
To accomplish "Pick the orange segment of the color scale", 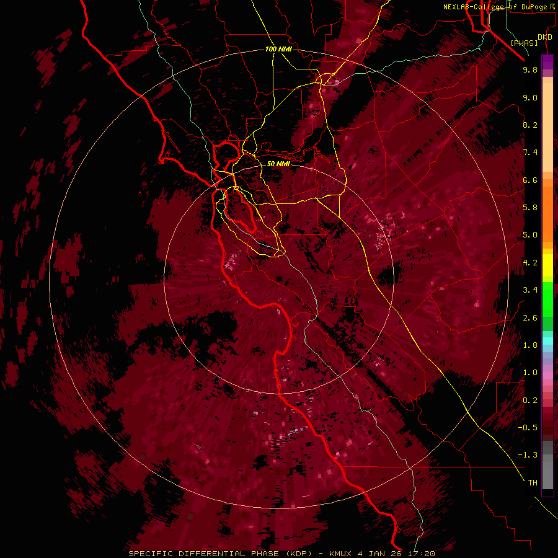I will coord(547,214).
